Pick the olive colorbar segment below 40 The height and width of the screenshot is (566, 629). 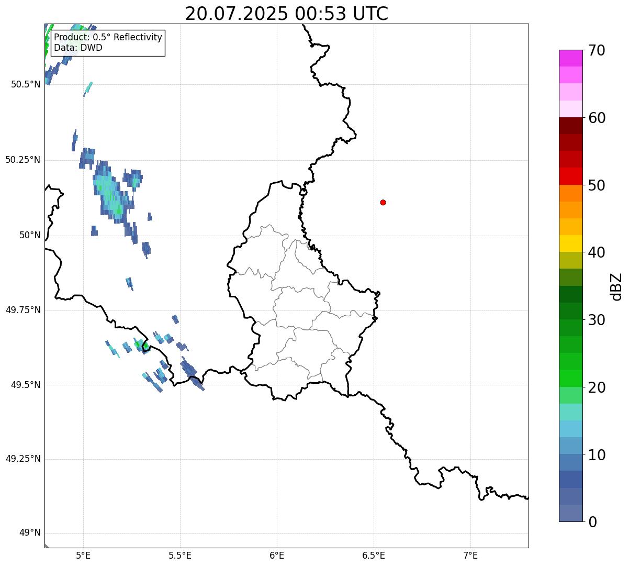tap(571, 260)
